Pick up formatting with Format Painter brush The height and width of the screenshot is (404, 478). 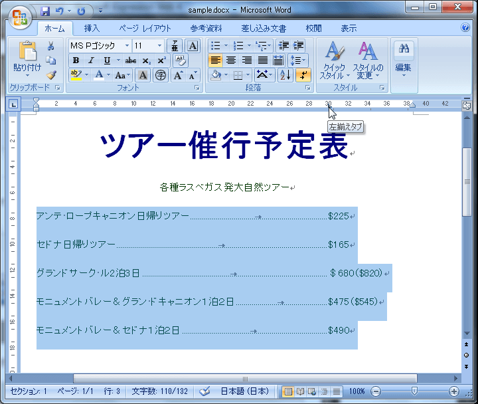(x=51, y=75)
